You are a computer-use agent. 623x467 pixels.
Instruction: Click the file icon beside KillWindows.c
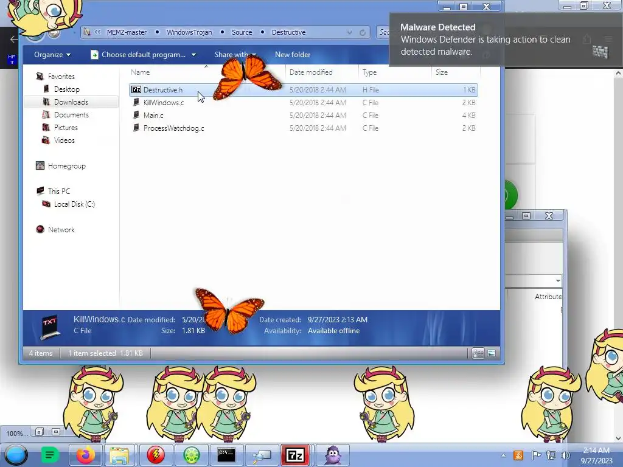136,102
